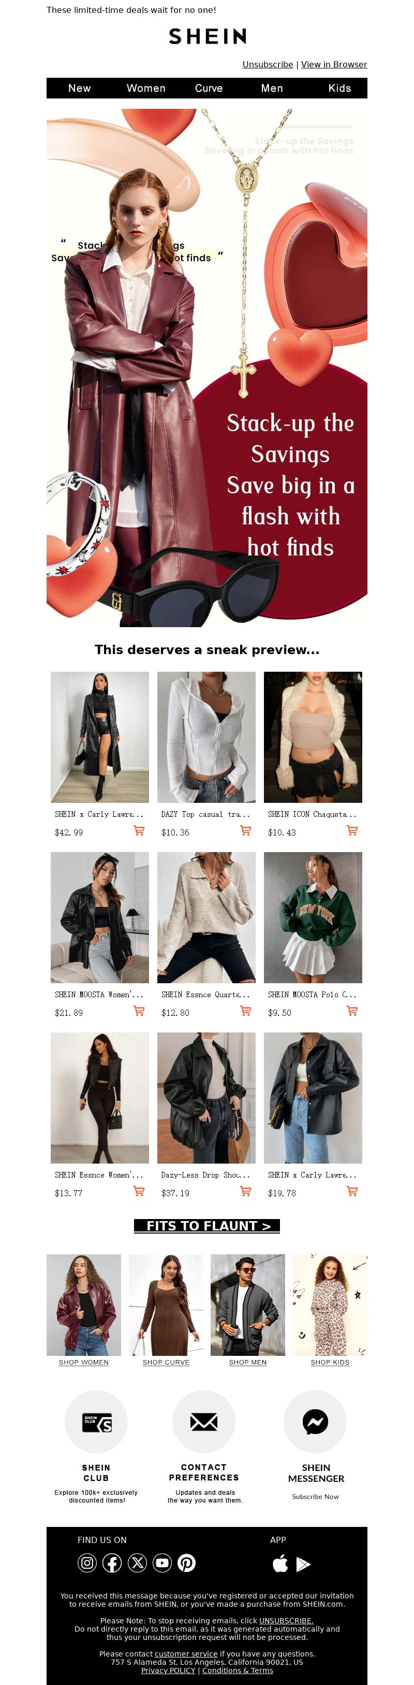Open Google Play store icon
The image size is (414, 1685).
[303, 1564]
